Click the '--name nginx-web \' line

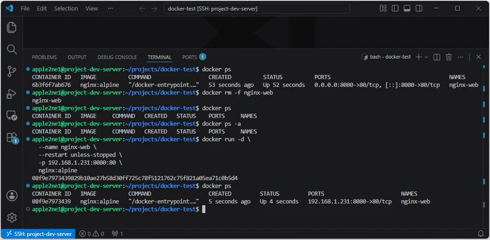pyautogui.click(x=67, y=147)
